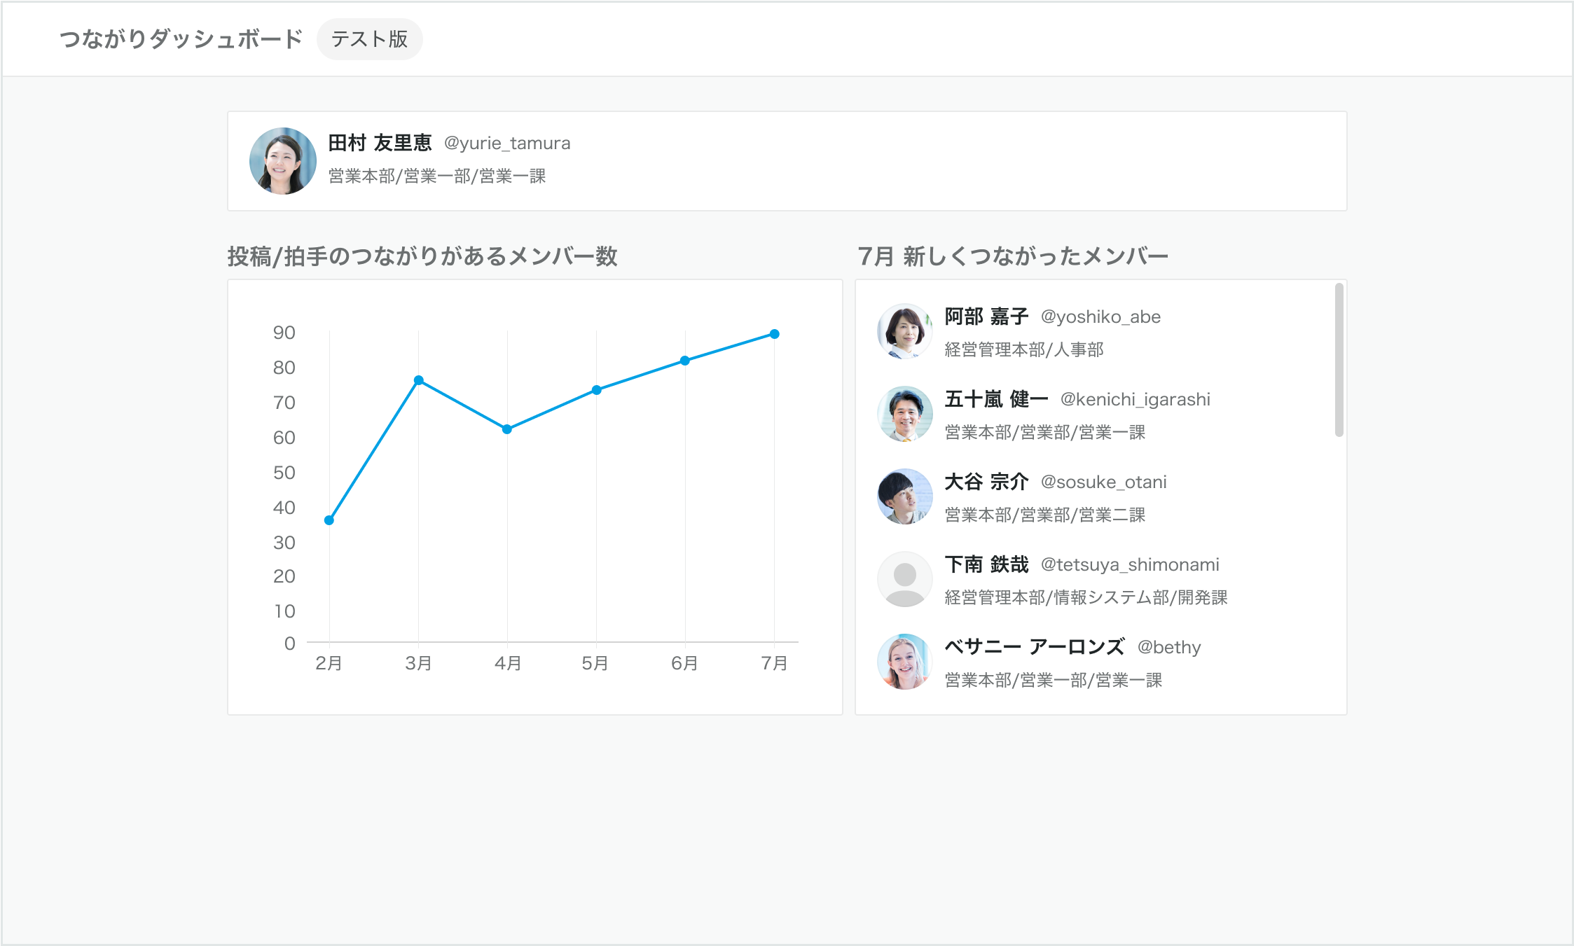This screenshot has height=946, width=1574.
Task: Click 経営管理本部/人事部 department text
Action: (x=1024, y=349)
